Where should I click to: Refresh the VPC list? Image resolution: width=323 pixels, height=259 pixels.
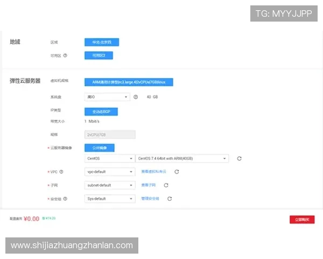[177, 172]
